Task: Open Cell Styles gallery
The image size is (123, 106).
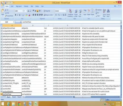Action: 80,13
